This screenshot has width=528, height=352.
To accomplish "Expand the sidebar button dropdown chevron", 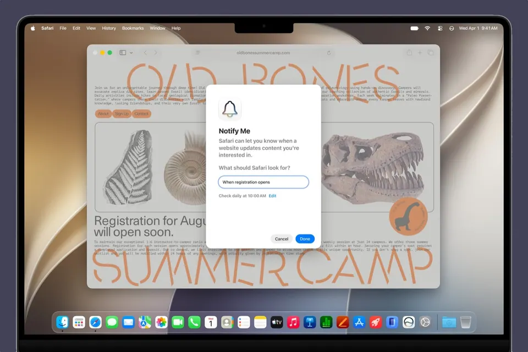I will [x=131, y=53].
